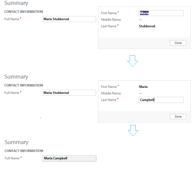This screenshot has height=170, width=192.
Task: Click Middle Name dashes above the Campbell input
Action: tap(140, 93)
